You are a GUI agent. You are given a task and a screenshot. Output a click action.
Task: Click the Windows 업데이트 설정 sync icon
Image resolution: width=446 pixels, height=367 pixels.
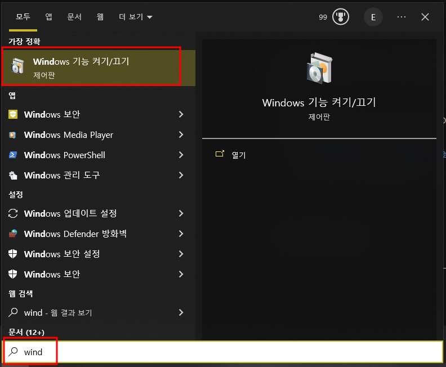13,213
